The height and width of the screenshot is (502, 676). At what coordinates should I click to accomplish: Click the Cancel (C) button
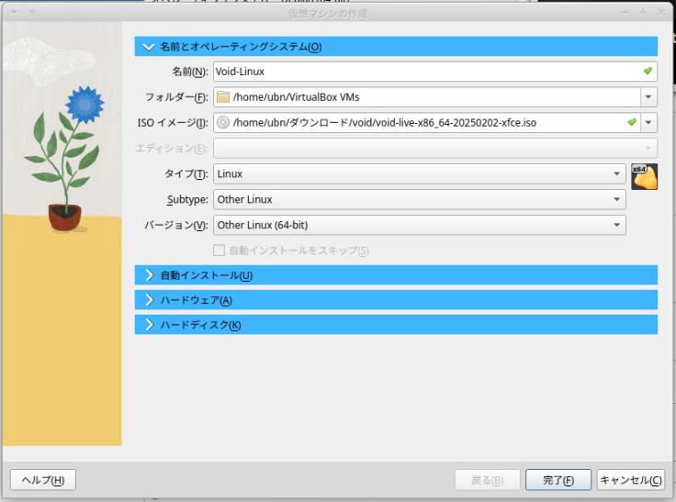pyautogui.click(x=631, y=480)
